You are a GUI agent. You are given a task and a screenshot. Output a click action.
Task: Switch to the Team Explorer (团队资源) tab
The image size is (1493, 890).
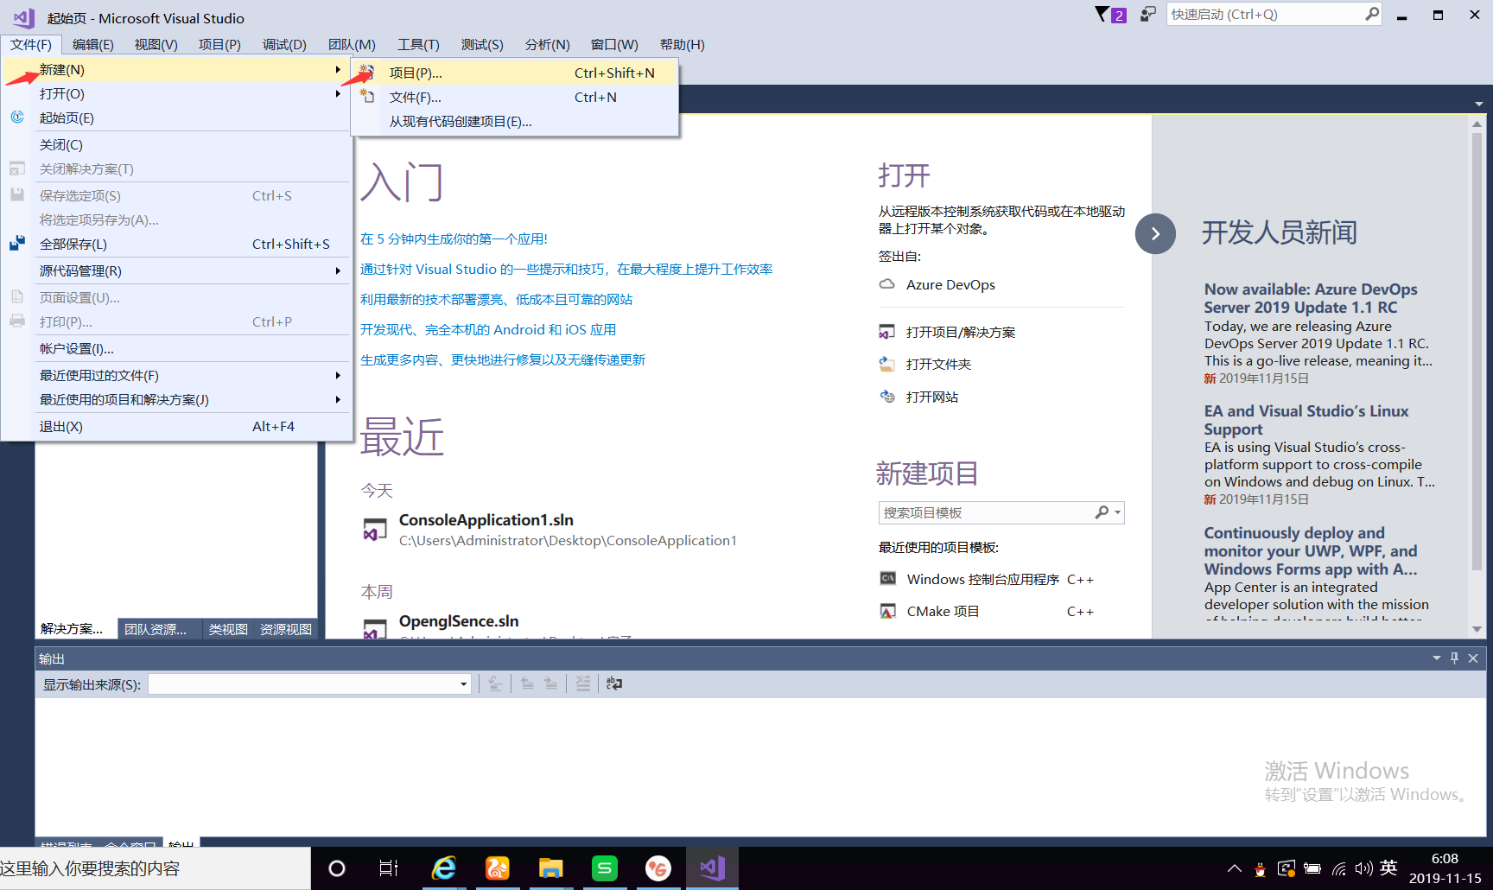(x=156, y=629)
